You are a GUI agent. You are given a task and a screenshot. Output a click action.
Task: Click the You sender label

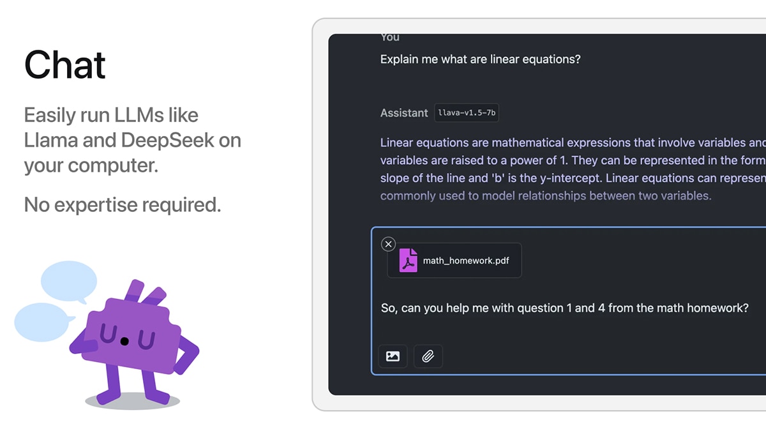pyautogui.click(x=390, y=38)
